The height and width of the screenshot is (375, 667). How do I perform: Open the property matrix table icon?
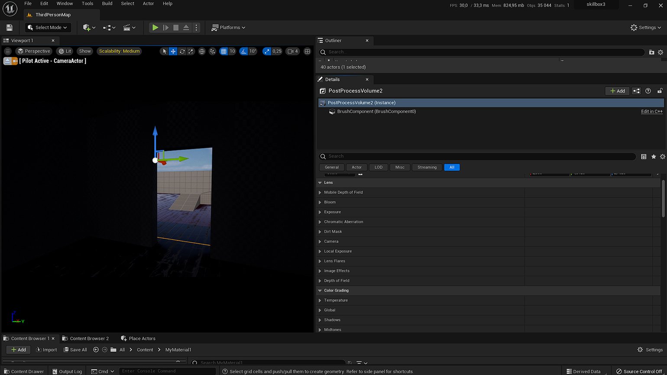[x=644, y=156]
